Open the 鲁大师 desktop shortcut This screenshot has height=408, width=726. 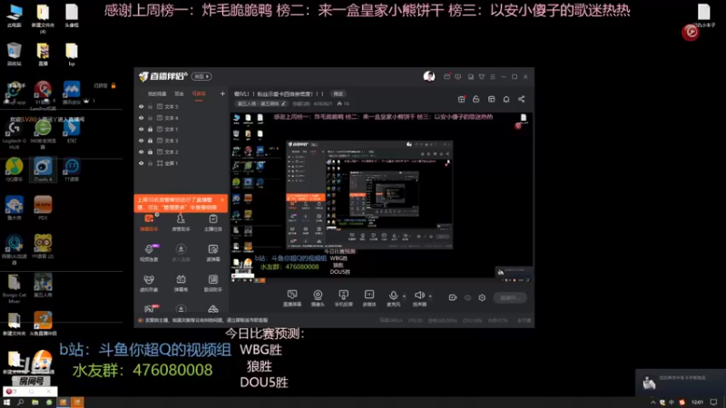[x=14, y=208]
